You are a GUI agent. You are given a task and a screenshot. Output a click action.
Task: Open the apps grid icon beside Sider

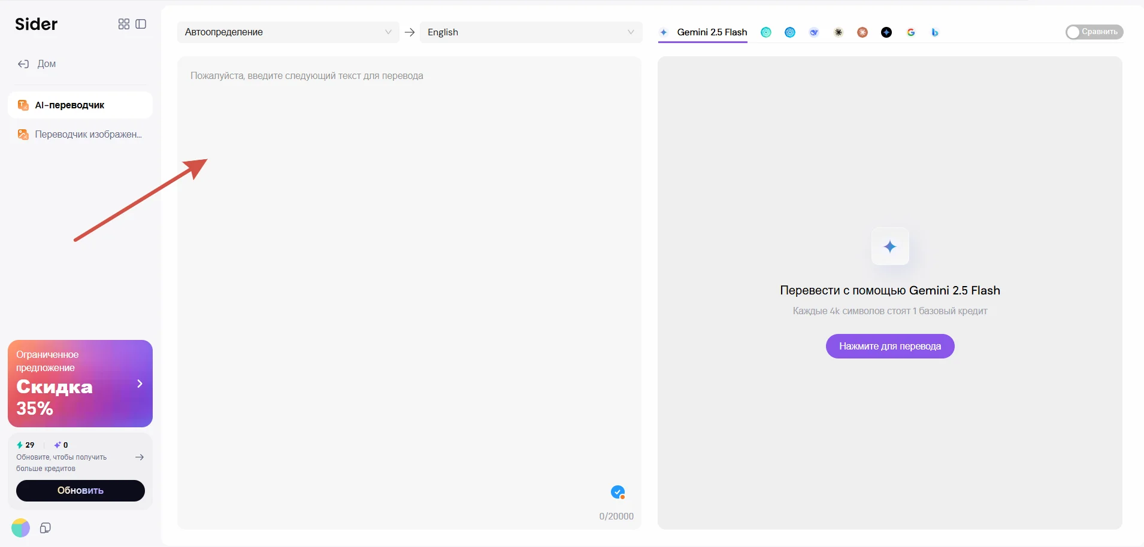[124, 24]
